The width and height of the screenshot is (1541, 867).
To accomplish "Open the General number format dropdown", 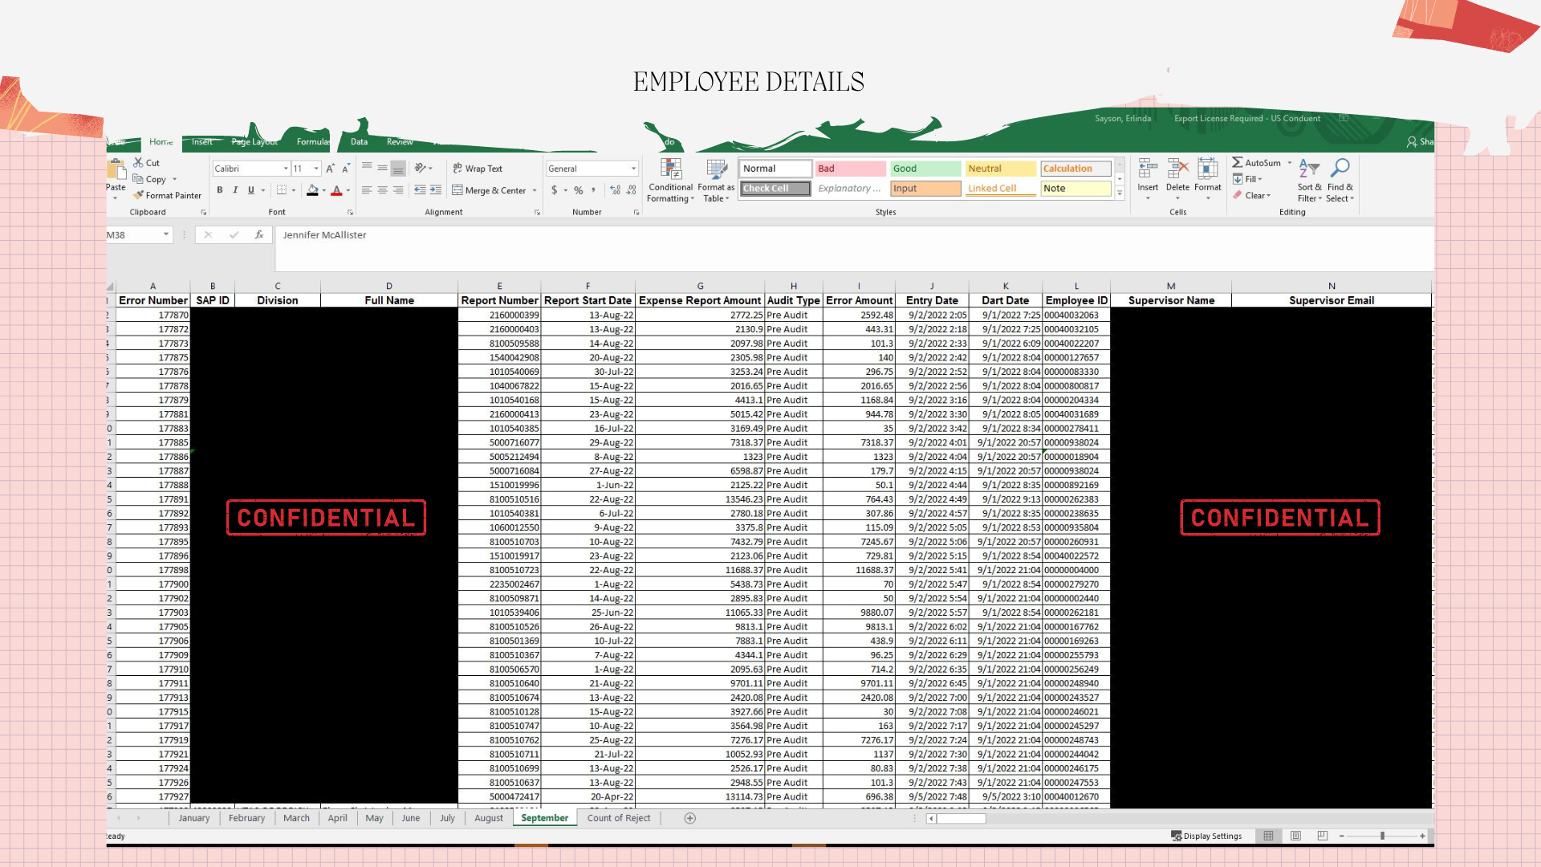I will point(633,169).
